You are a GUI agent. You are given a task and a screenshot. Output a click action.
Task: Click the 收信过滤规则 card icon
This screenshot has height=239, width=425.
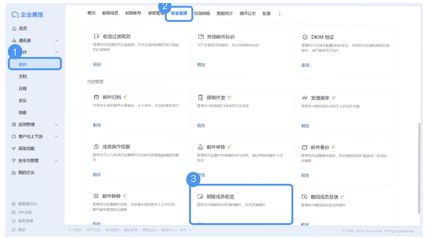point(96,36)
